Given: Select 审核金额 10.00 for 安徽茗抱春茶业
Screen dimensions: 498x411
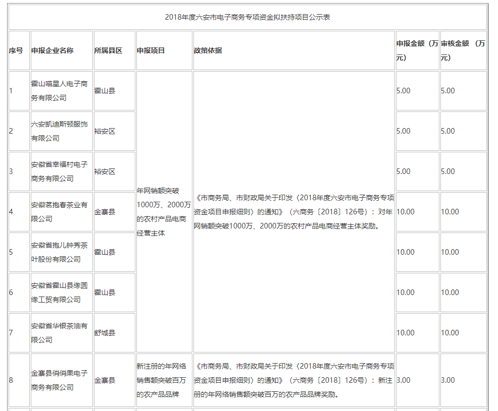Looking at the screenshot, I should click(x=450, y=212).
